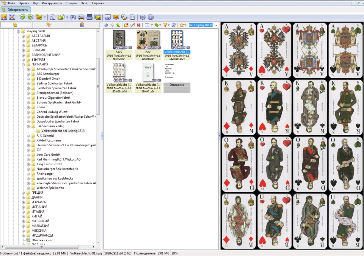Viewport: 364px width, 256px height.
Task: Click the scanner acquire icon
Action: coord(89,17)
